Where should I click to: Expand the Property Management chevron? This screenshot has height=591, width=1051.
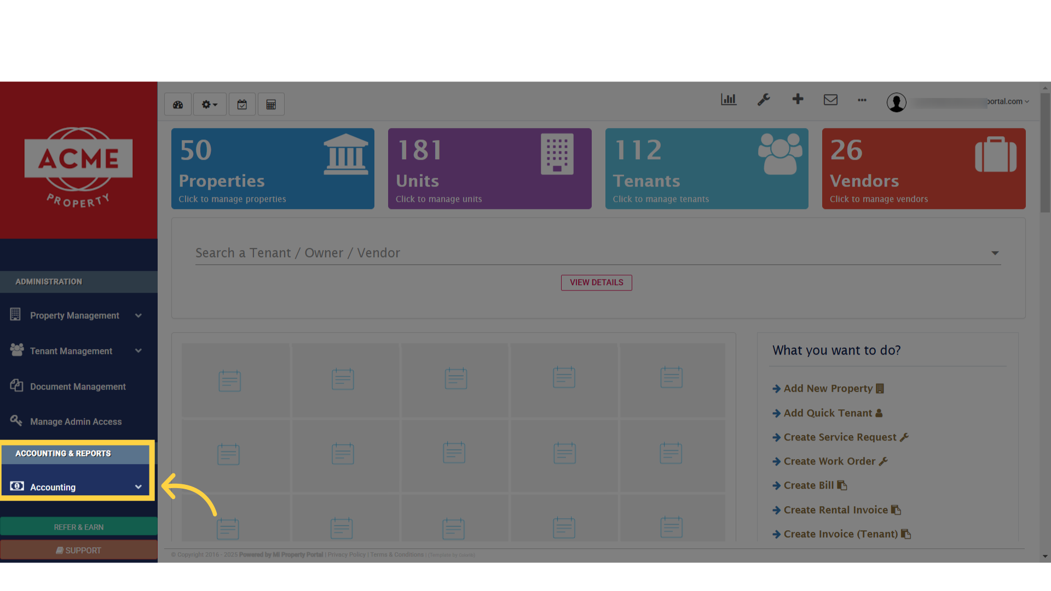click(x=138, y=316)
